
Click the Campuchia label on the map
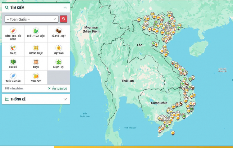(x=159, y=103)
